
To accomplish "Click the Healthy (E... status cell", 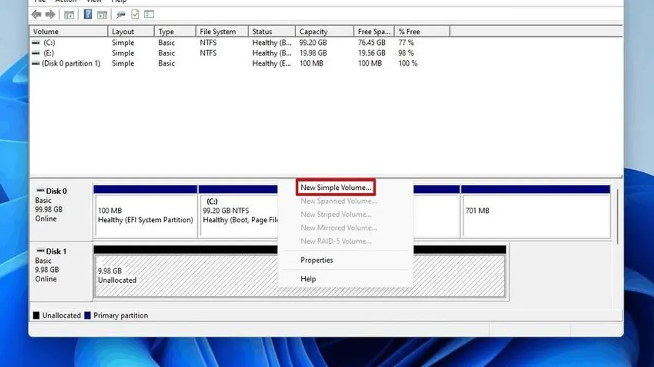I will pyautogui.click(x=272, y=63).
